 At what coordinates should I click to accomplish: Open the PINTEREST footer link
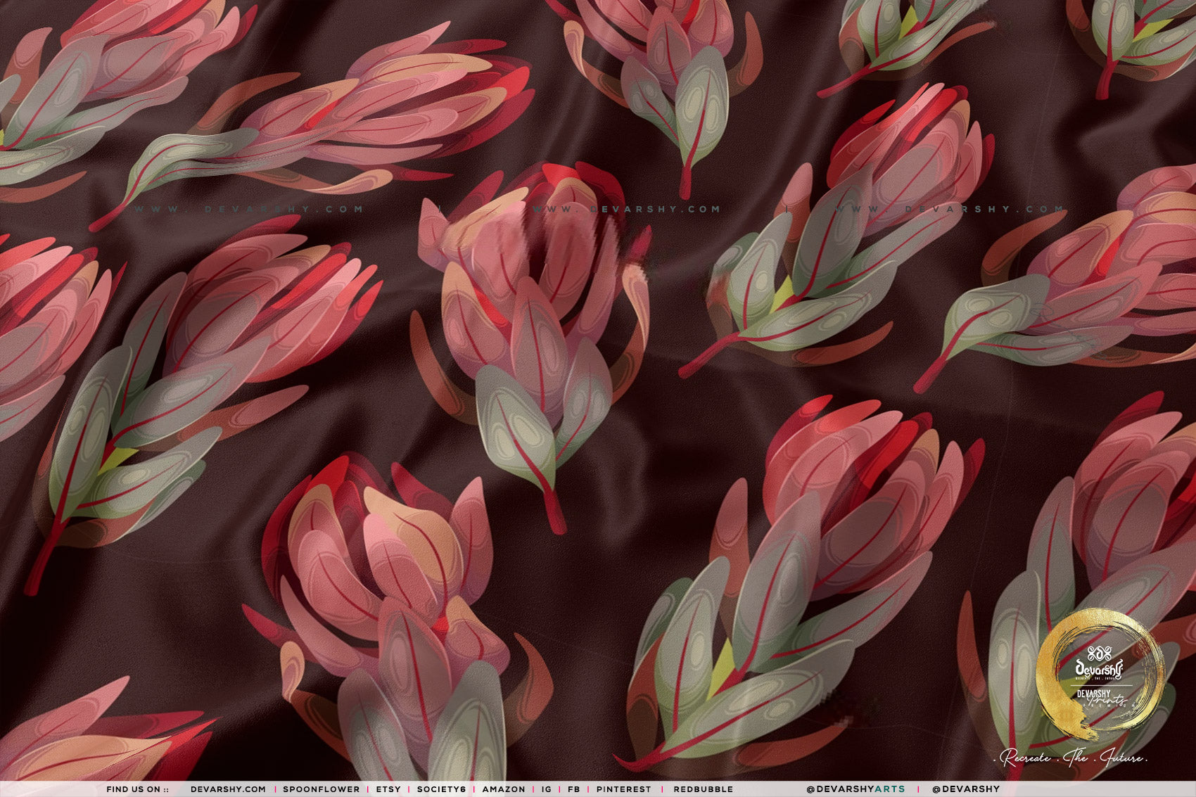(623, 789)
